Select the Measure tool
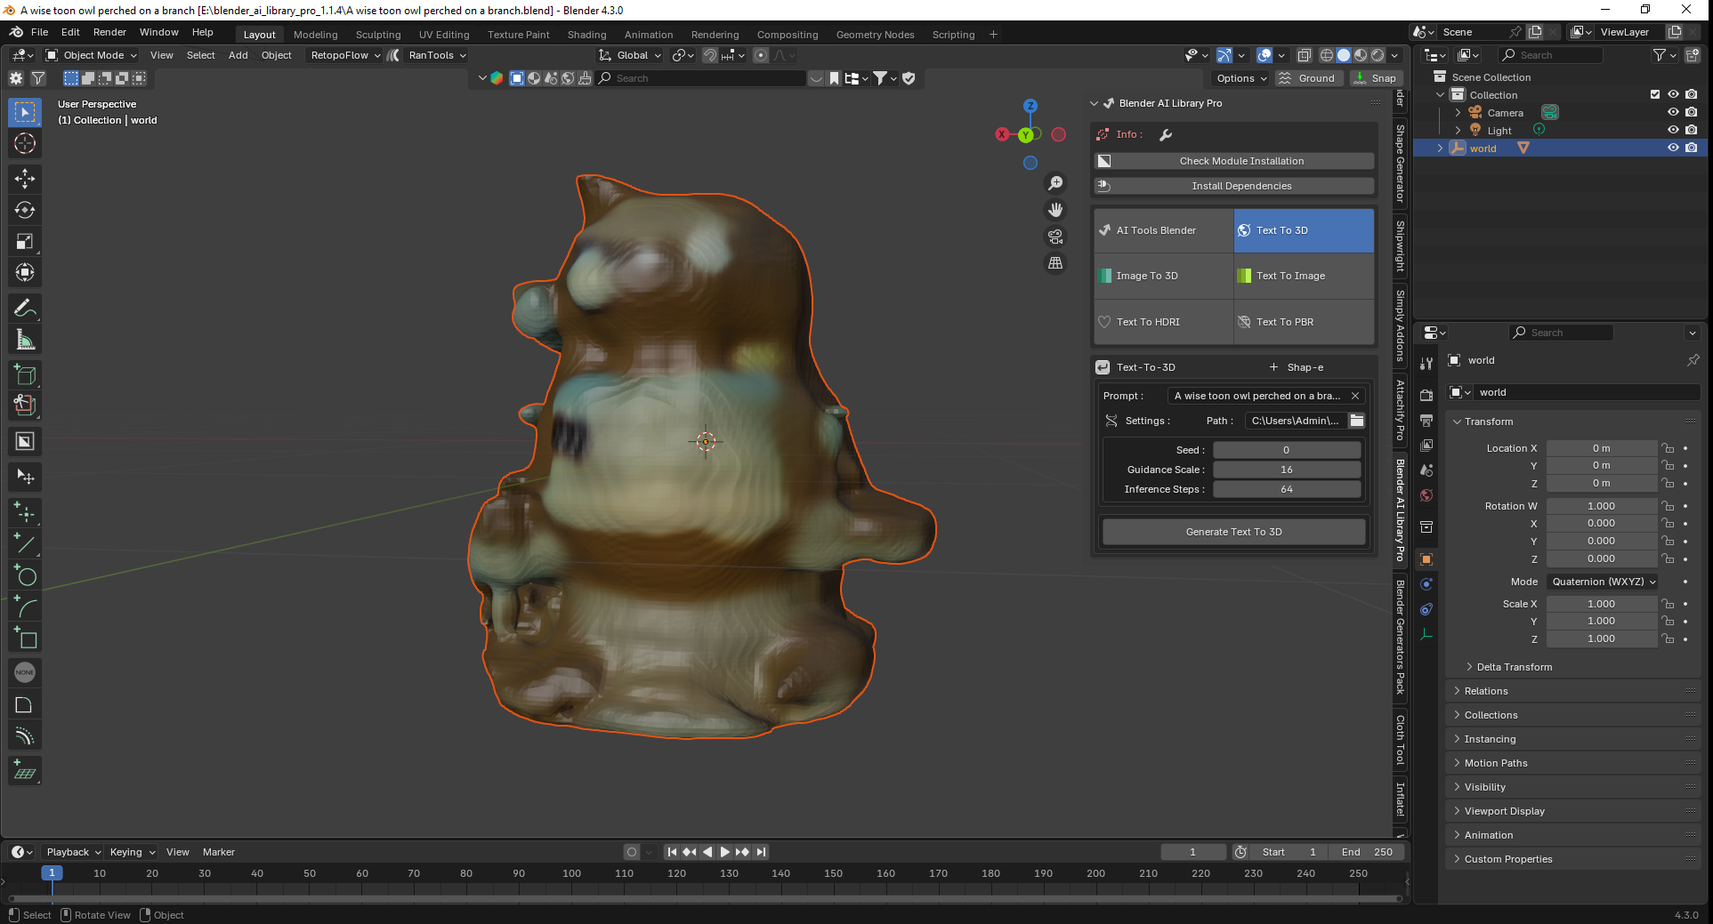Image resolution: width=1713 pixels, height=924 pixels. point(25,340)
